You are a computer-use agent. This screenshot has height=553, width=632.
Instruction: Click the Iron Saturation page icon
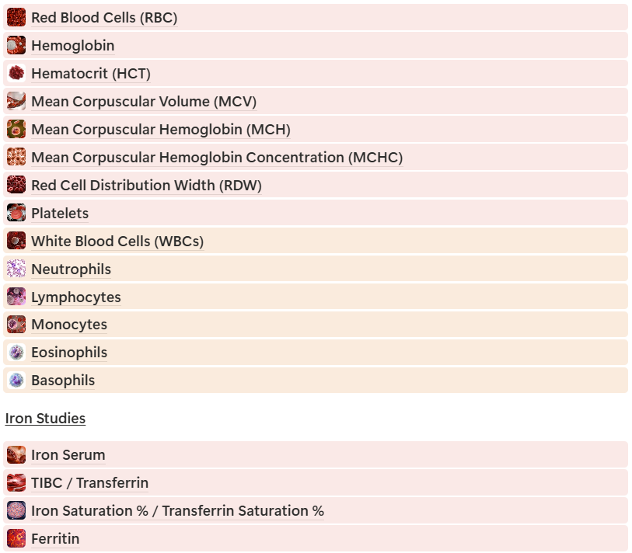pos(16,510)
